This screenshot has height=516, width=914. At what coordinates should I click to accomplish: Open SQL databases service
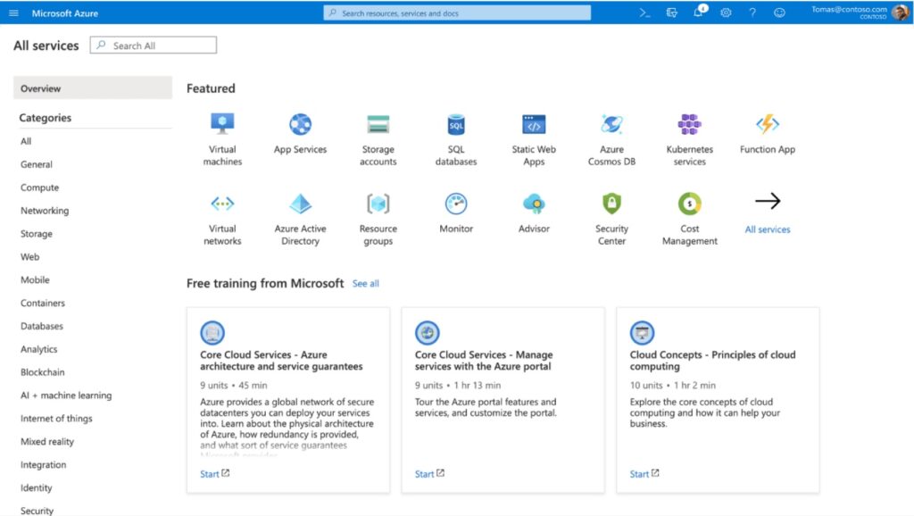(456, 139)
